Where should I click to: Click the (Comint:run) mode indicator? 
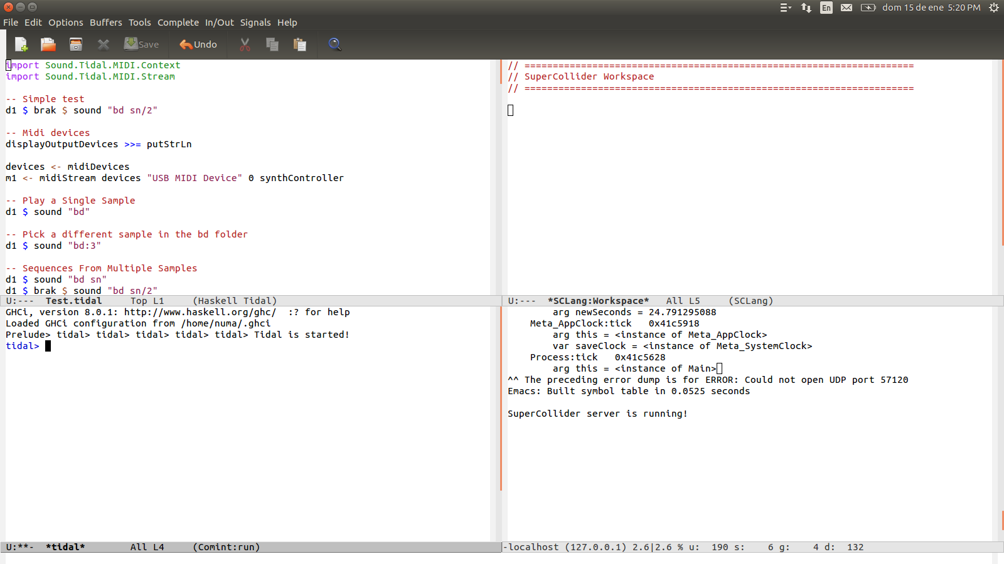click(227, 547)
